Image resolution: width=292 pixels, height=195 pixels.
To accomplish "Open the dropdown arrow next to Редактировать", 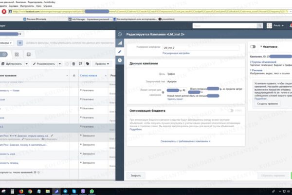I will tap(60, 64).
